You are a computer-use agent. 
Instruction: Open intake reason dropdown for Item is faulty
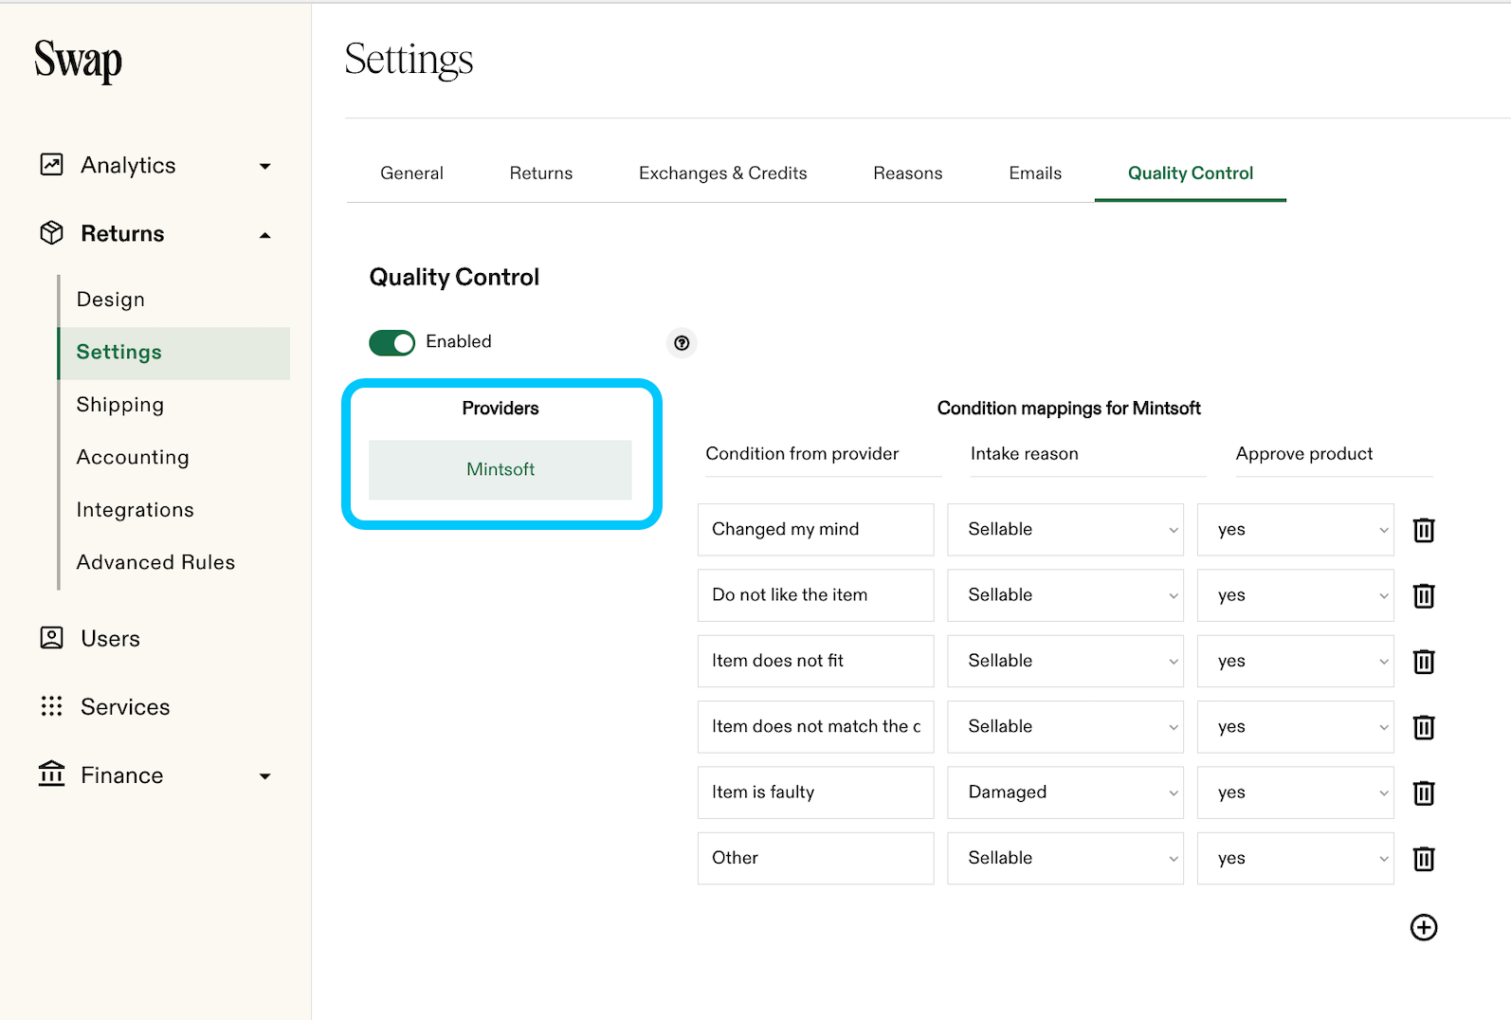(x=1065, y=792)
